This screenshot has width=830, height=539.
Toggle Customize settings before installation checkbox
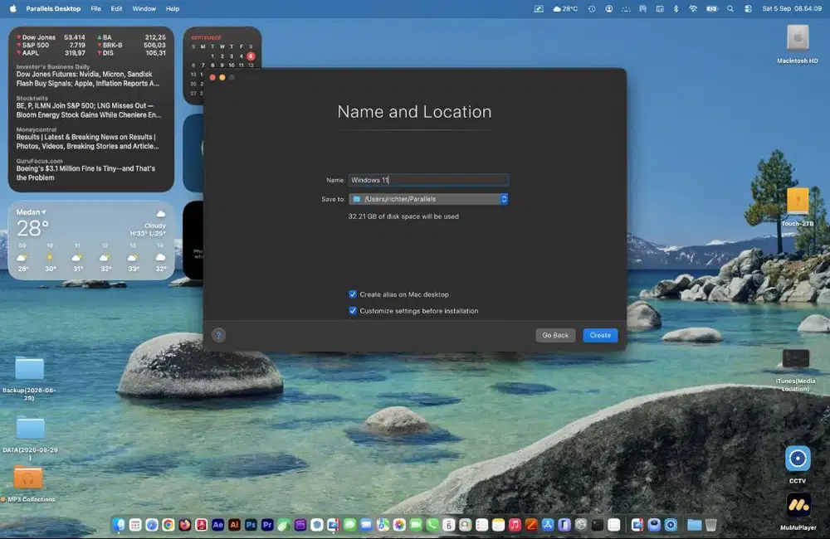pos(353,310)
